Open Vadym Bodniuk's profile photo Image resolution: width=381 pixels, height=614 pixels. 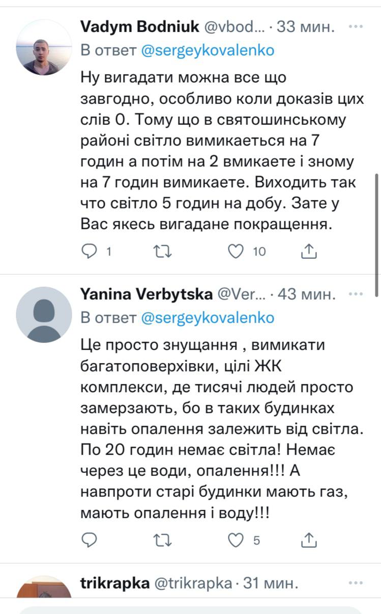pyautogui.click(x=44, y=48)
